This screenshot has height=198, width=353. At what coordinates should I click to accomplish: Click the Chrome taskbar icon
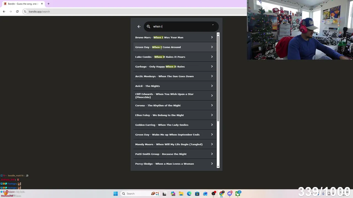click(x=221, y=194)
